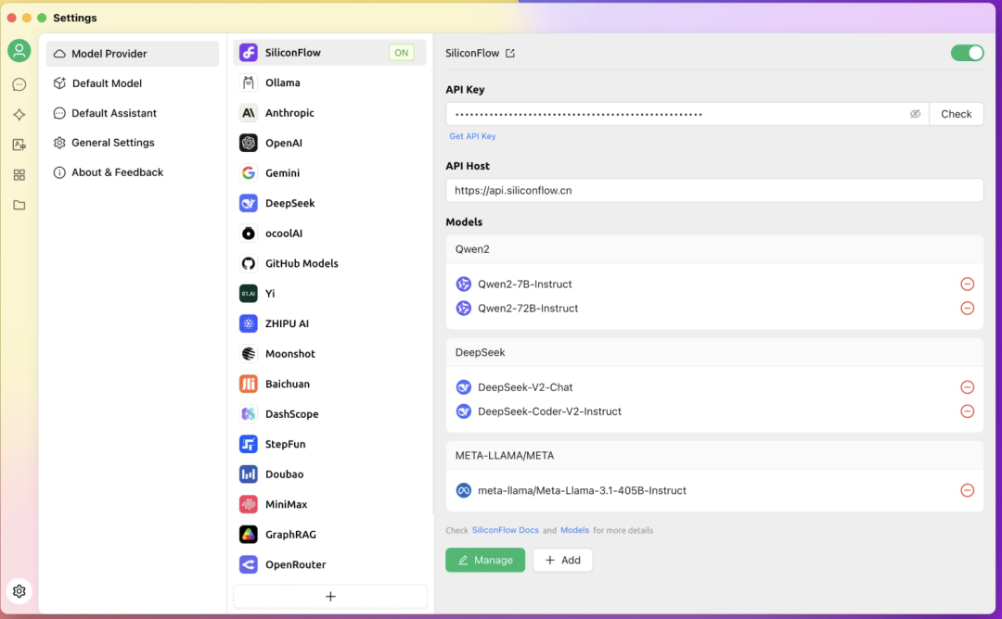The height and width of the screenshot is (619, 1002).
Task: Open General Settings
Action: click(x=133, y=143)
